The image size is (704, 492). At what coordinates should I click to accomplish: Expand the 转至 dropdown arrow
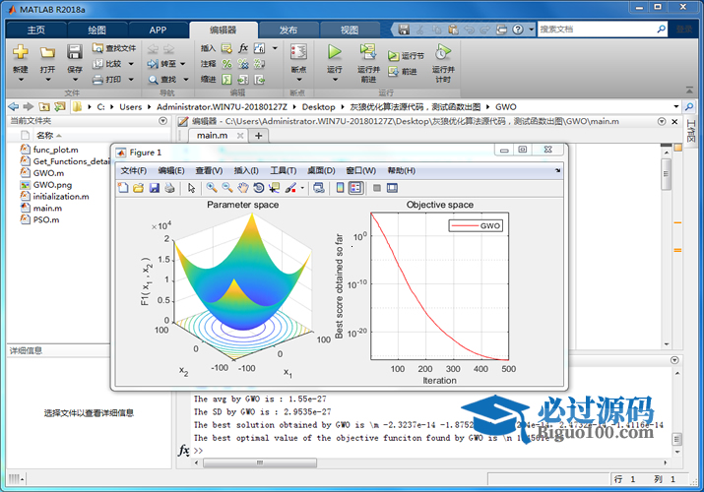click(183, 64)
